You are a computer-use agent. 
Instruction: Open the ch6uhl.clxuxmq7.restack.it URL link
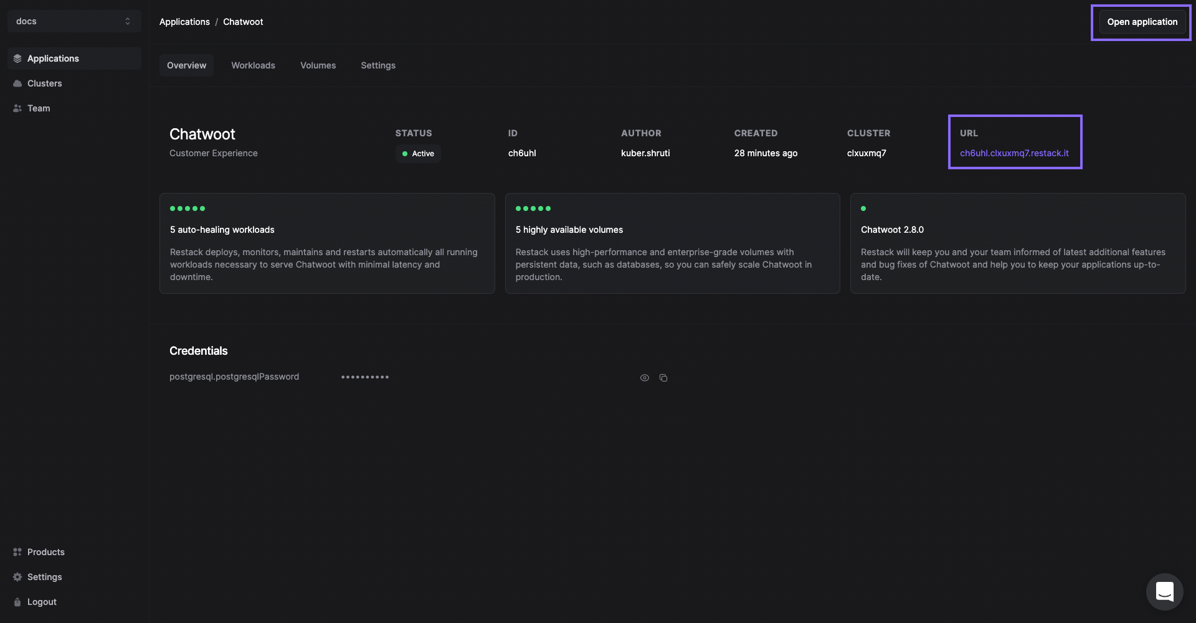1014,153
